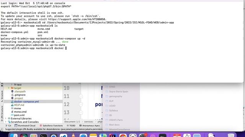Screen dimensions: 245x137
Task: Open Trash from the Dock
Action: (x=231, y=135)
